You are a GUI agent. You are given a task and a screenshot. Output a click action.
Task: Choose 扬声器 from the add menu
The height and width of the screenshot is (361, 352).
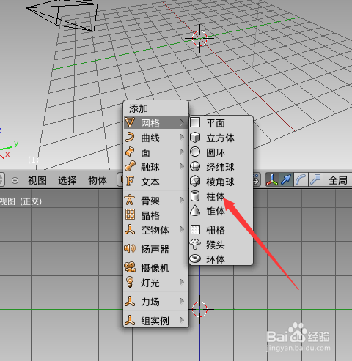(156, 249)
